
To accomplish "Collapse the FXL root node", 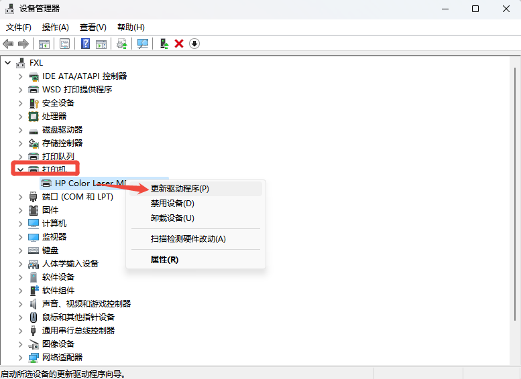I will click(8, 63).
